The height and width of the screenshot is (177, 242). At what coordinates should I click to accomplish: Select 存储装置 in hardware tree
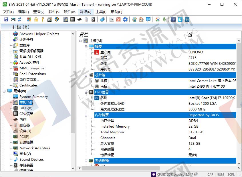26,165
